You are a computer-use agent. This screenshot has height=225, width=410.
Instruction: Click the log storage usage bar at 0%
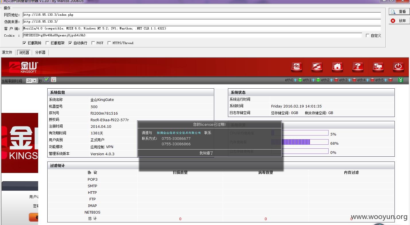click(x=300, y=151)
